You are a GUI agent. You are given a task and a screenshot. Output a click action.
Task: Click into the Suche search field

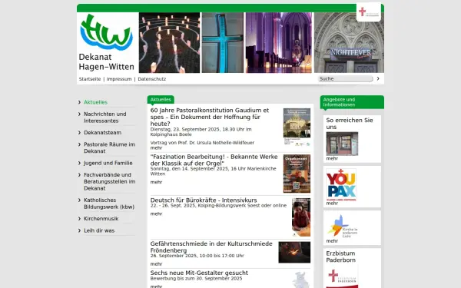pyautogui.click(x=345, y=79)
